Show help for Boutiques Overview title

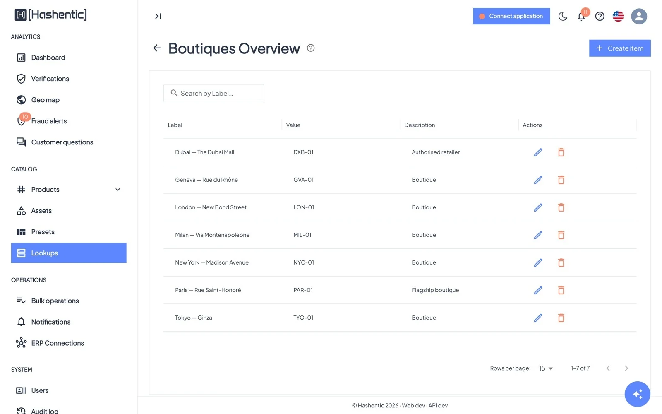pos(311,48)
